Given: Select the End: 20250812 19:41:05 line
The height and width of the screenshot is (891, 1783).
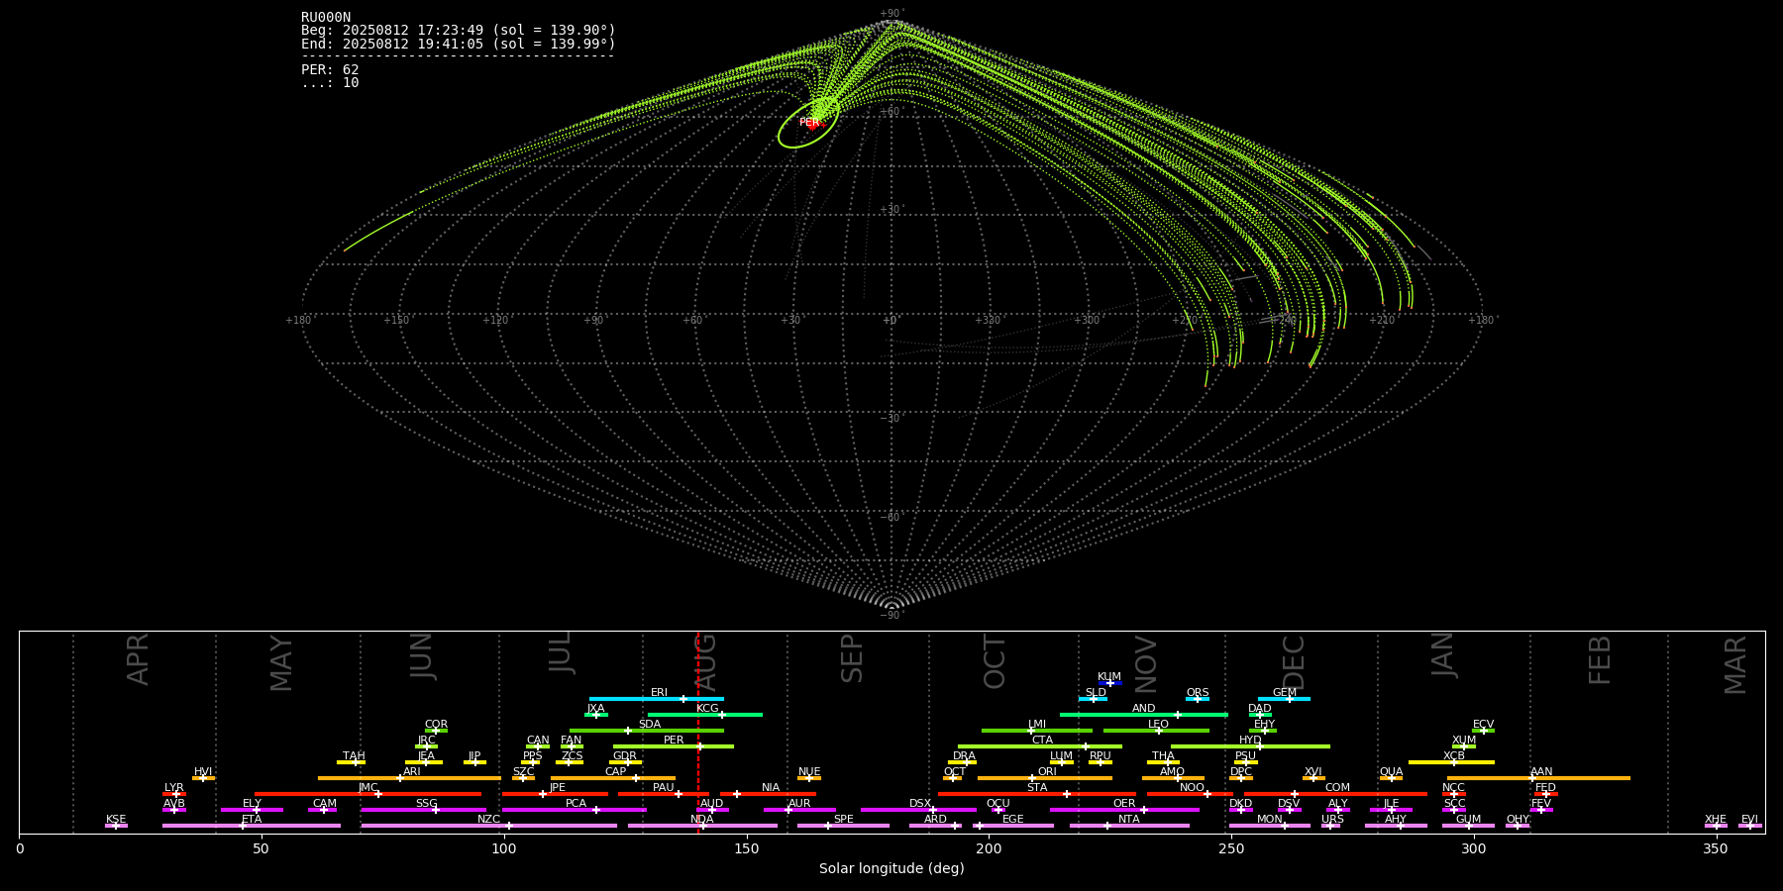Looking at the screenshot, I should [x=459, y=44].
